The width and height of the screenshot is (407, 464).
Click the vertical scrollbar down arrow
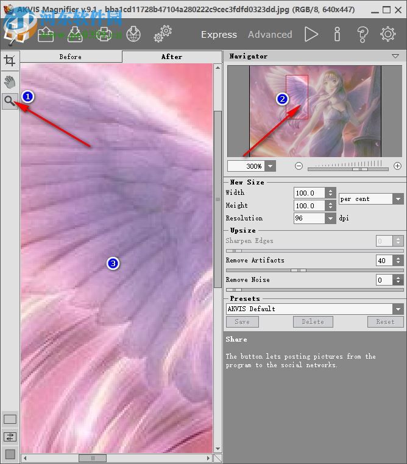pyautogui.click(x=218, y=449)
